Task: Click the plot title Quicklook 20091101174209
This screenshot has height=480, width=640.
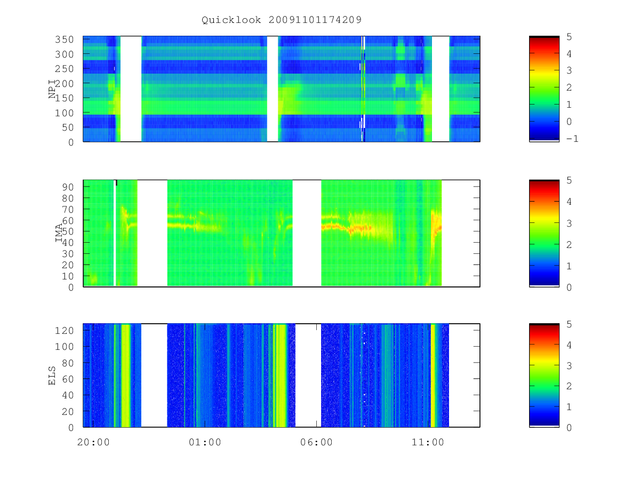Action: (x=282, y=20)
